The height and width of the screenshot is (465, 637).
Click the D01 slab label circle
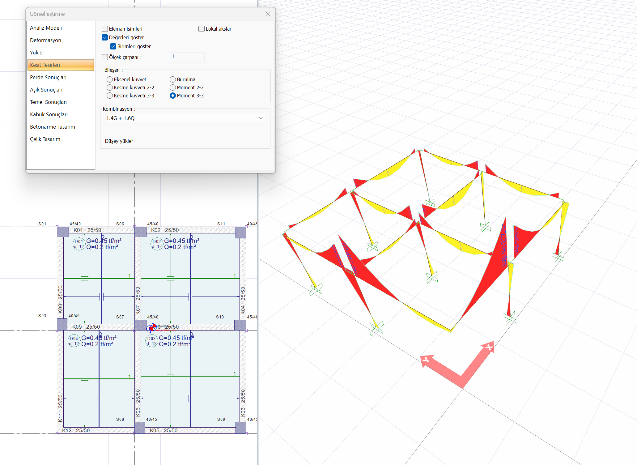pos(79,244)
